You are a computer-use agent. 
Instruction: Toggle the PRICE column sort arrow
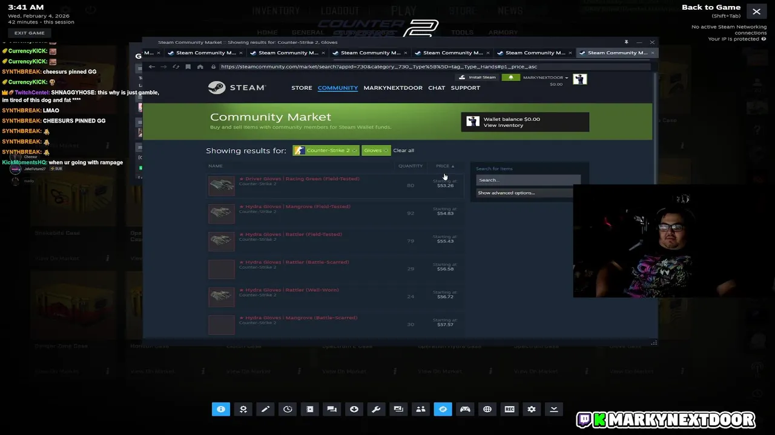pyautogui.click(x=445, y=166)
